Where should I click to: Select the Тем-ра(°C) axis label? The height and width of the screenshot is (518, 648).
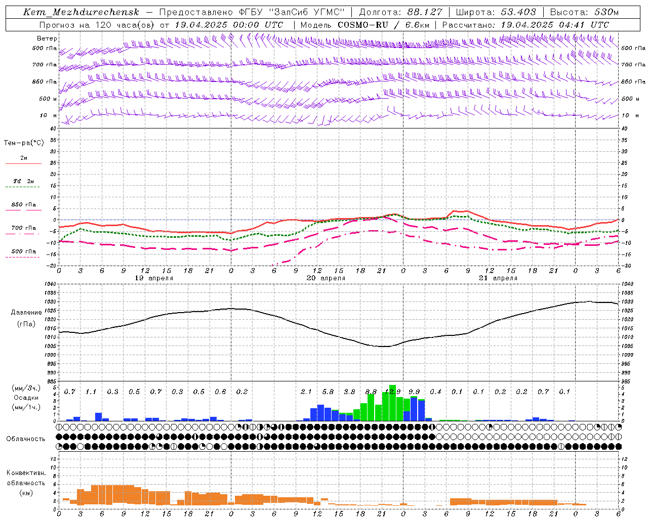click(x=24, y=143)
